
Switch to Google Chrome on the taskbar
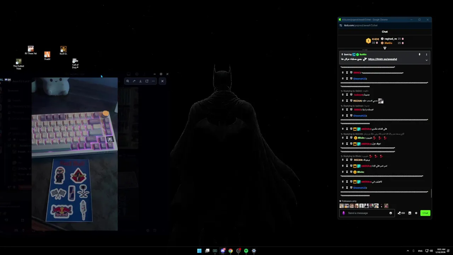230,251
